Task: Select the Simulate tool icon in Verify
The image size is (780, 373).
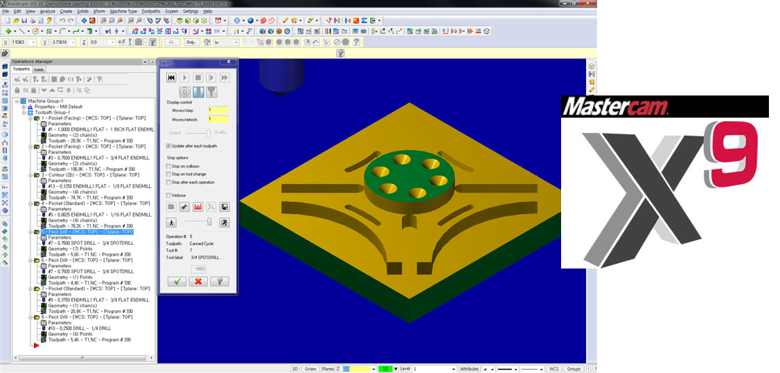Action: pos(198,92)
